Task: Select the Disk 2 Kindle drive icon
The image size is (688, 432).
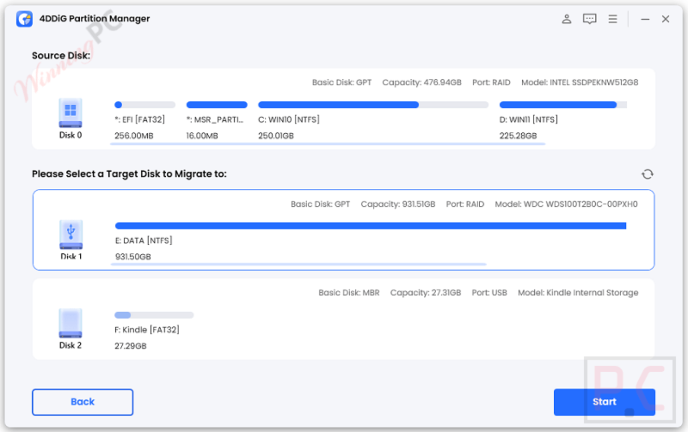Action: 70,324
